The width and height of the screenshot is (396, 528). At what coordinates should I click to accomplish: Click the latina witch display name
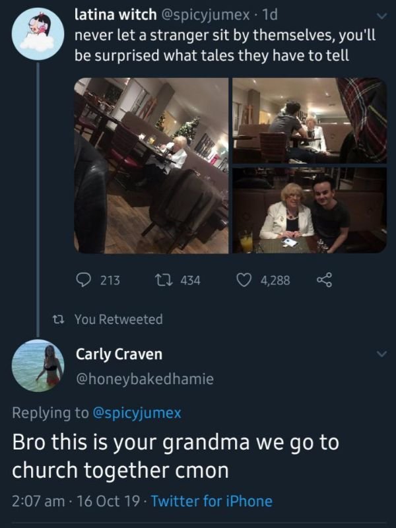pos(115,15)
